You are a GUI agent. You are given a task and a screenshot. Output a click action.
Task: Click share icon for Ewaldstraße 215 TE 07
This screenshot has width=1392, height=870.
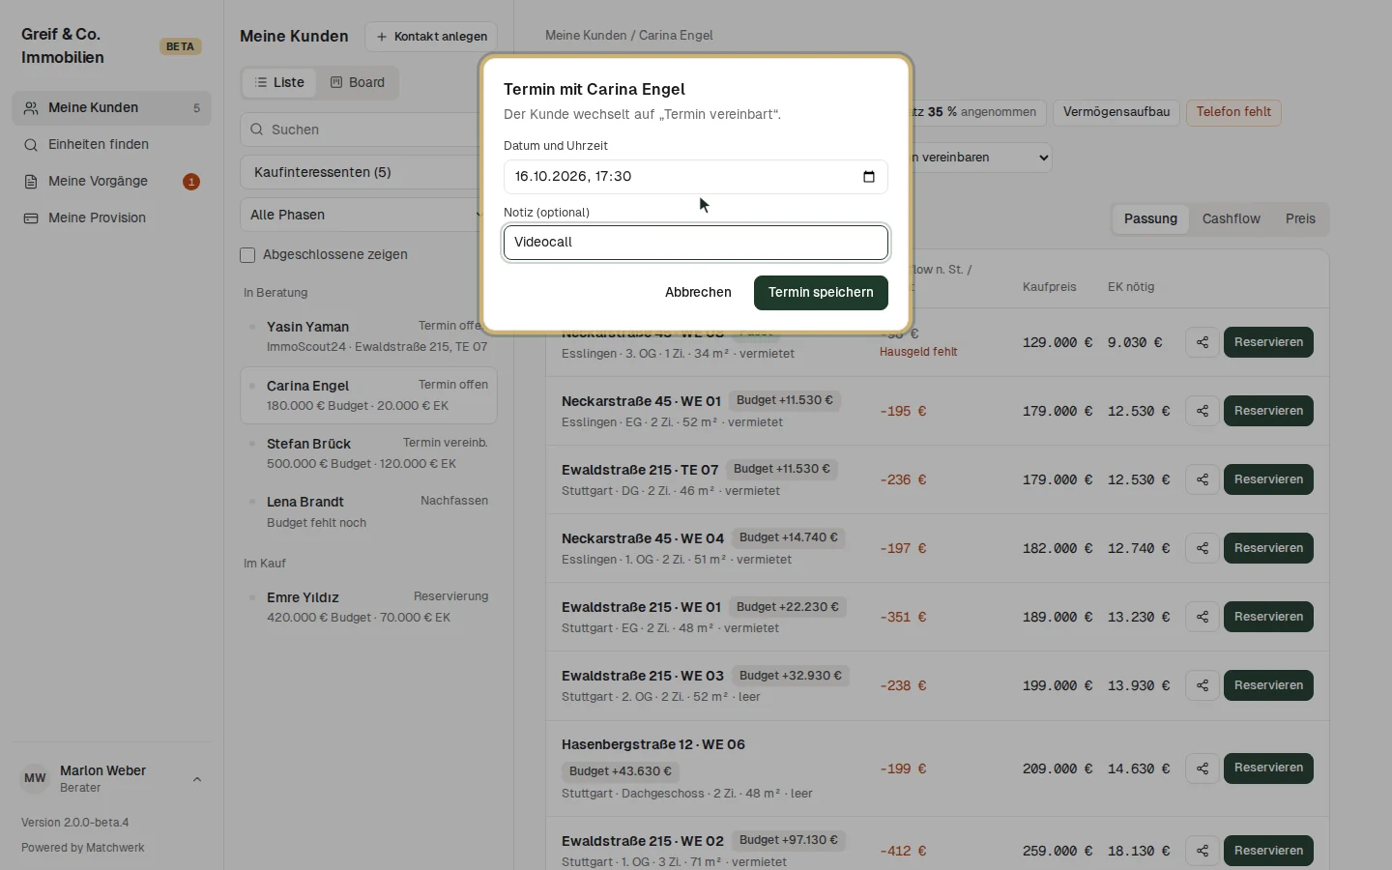pyautogui.click(x=1203, y=479)
